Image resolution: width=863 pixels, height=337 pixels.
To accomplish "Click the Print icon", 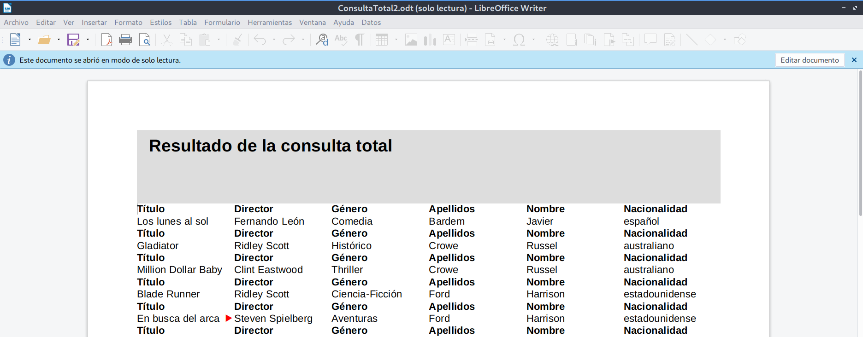I will click(x=125, y=40).
